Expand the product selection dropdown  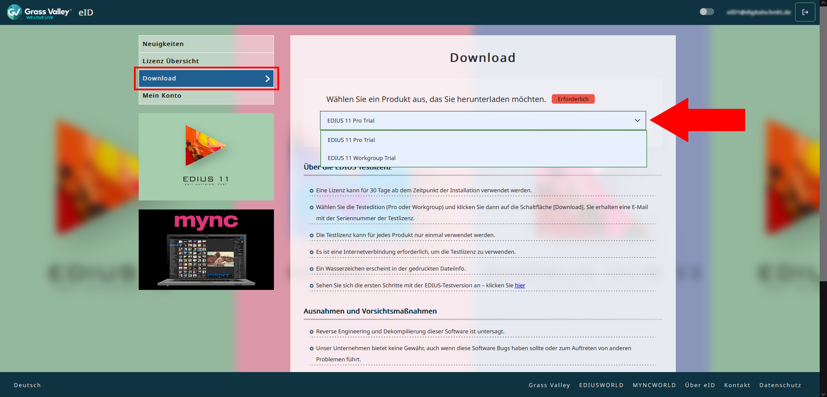[x=482, y=120]
